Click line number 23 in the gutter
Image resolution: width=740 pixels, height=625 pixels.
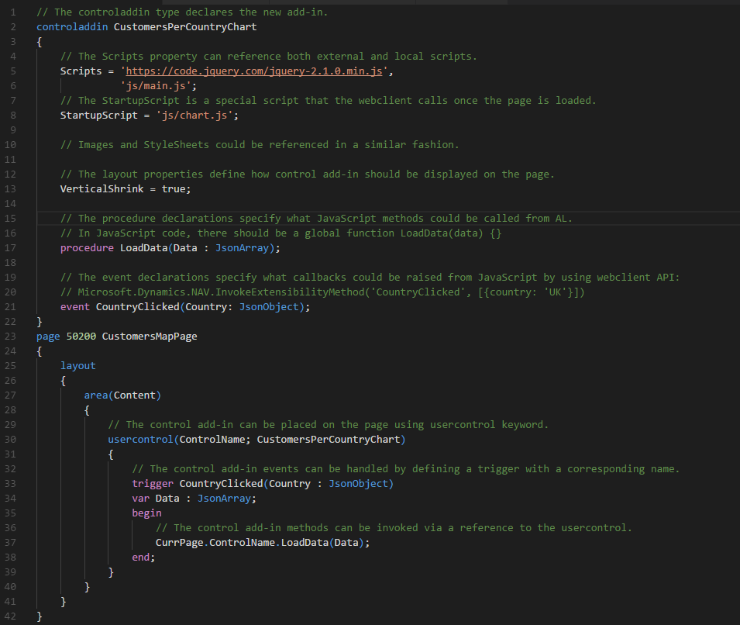[x=11, y=336]
